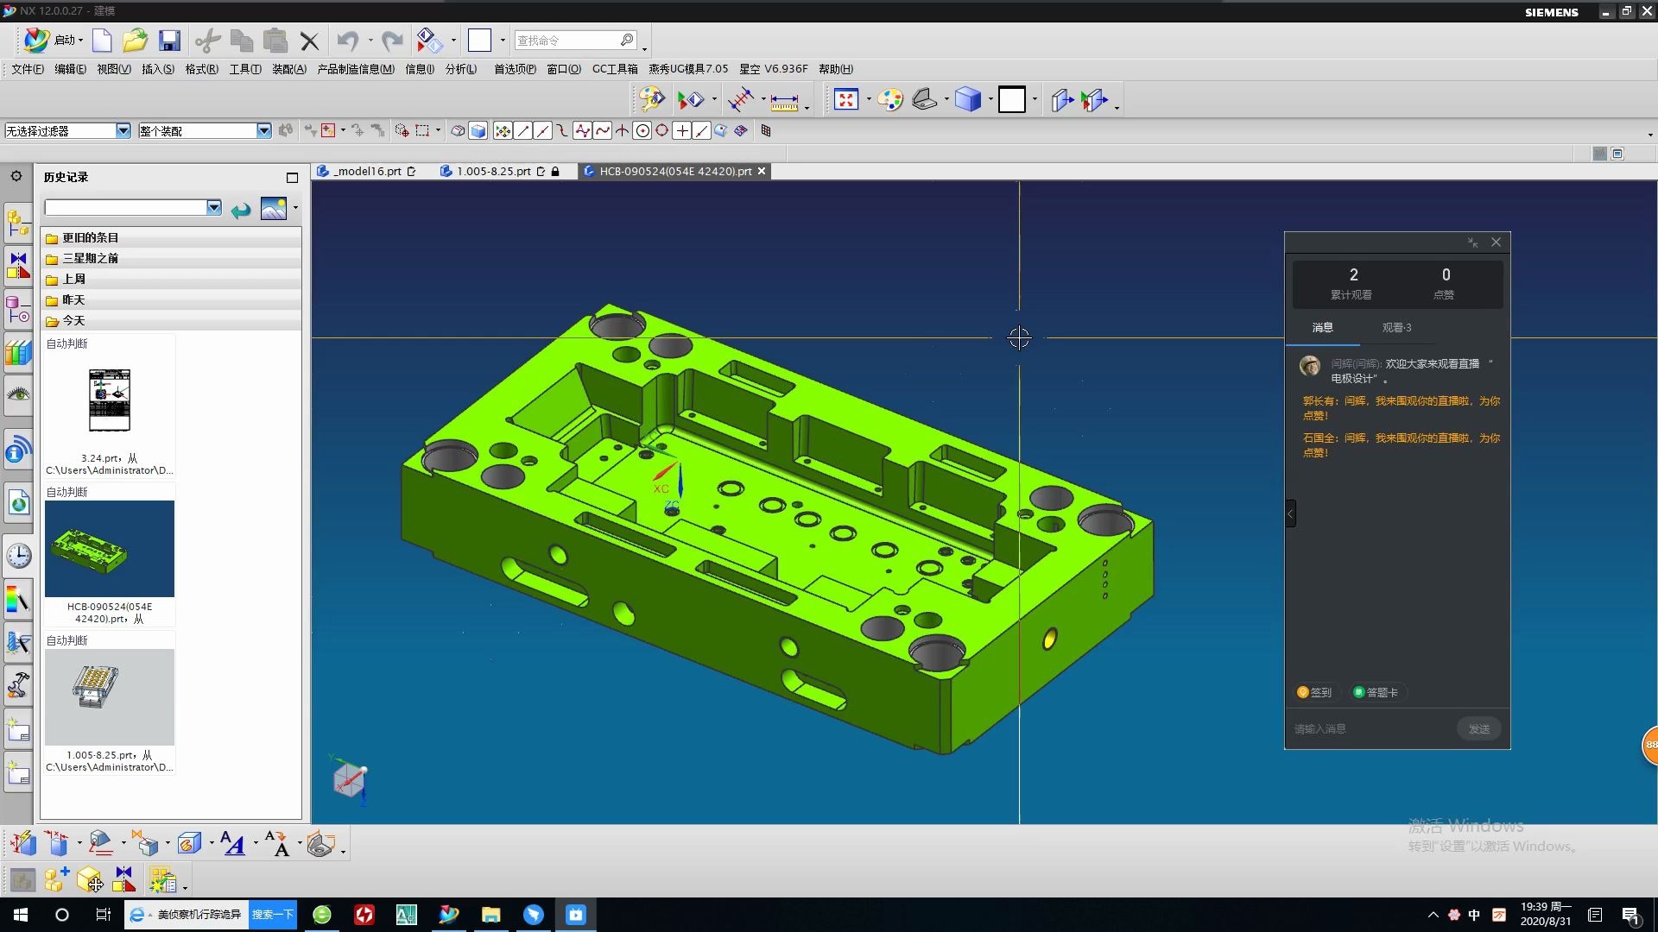This screenshot has height=932, width=1658.
Task: Click the 发送 send button in chat
Action: [x=1478, y=729]
